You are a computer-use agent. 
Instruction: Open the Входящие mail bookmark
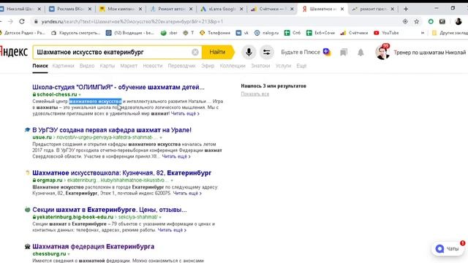(130, 33)
